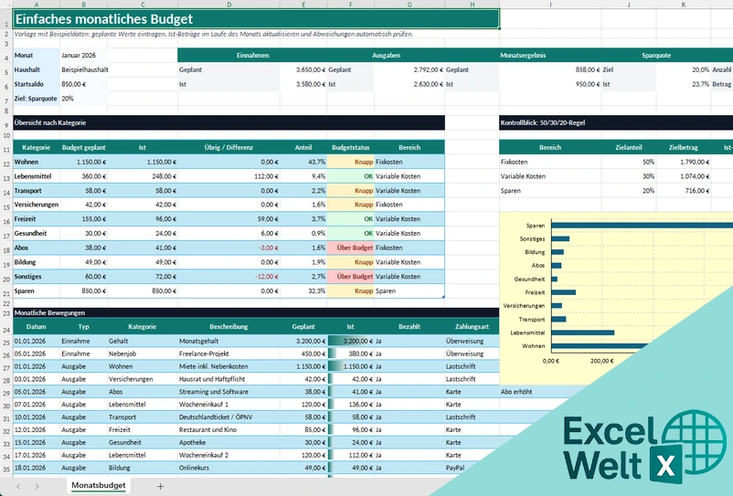
Task: Click the Ausgaben summary header
Action: pos(386,55)
